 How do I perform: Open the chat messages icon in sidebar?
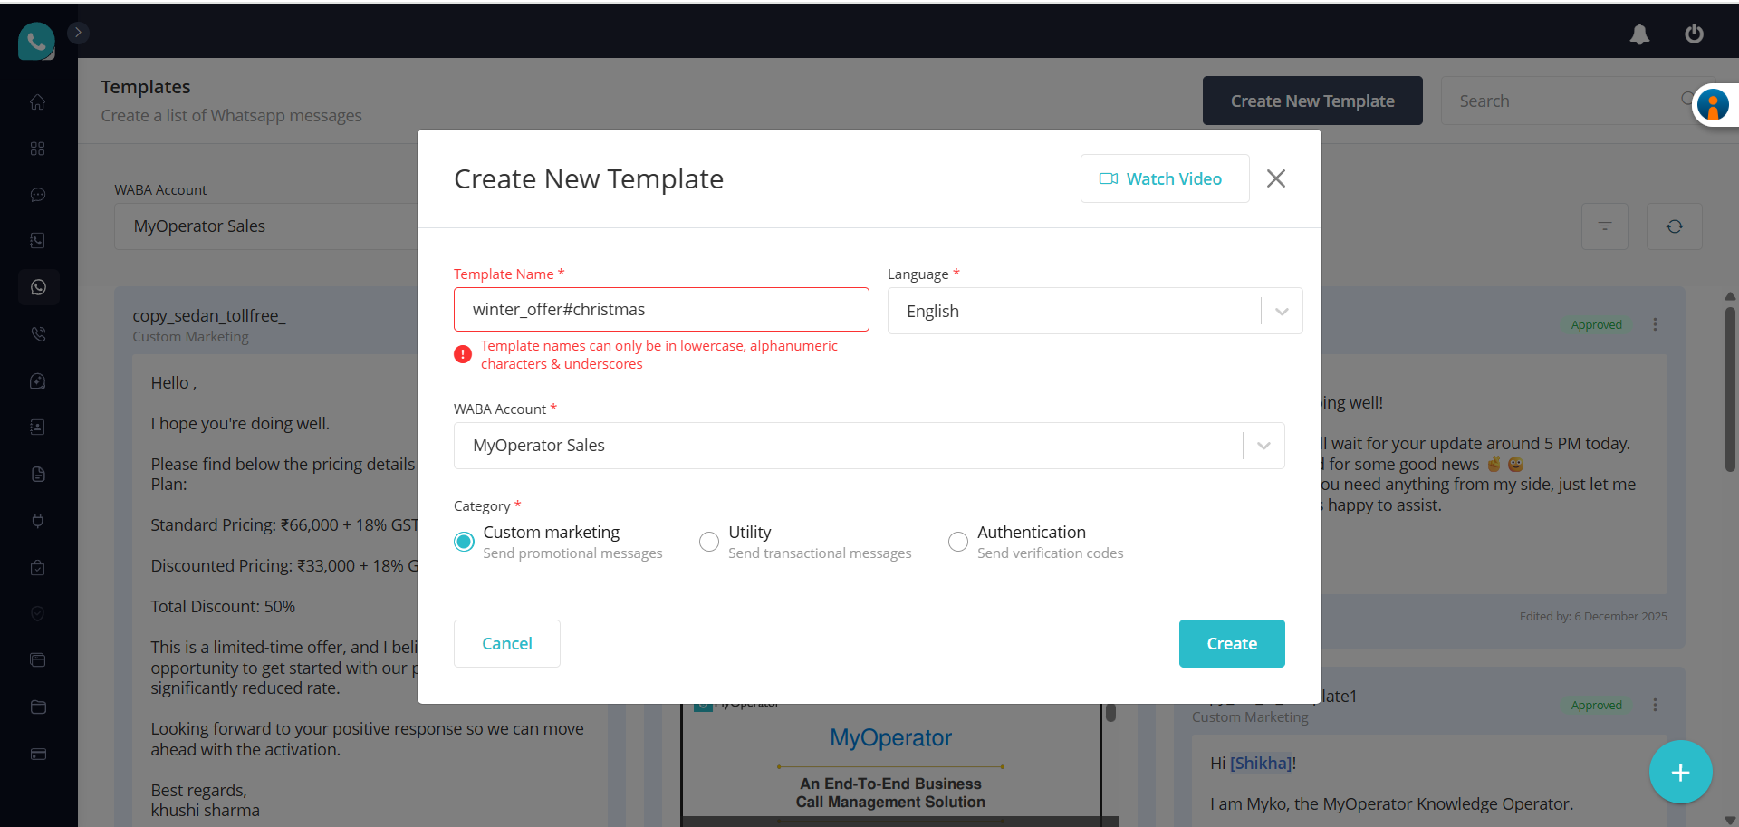coord(38,195)
